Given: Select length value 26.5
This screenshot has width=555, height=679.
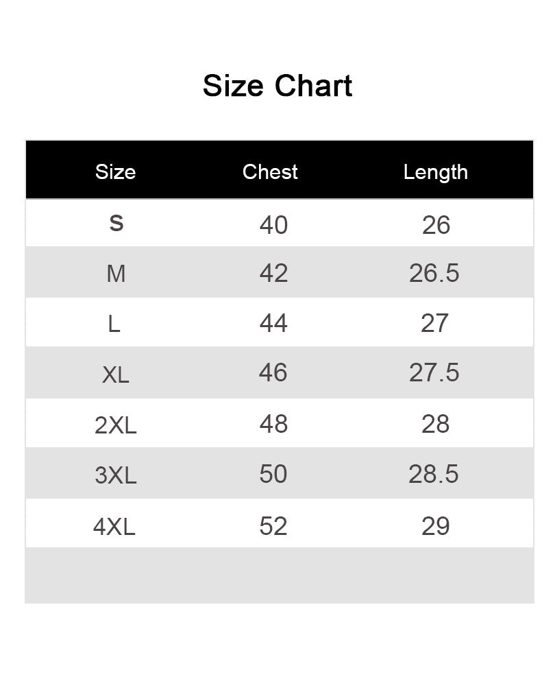Looking at the screenshot, I should 434,273.
